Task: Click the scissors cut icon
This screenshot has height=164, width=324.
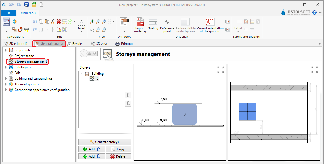Action: [x=53, y=22]
